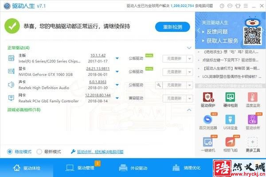Click the green checkmark status icon
The width and height of the screenshot is (266, 177).
[x=12, y=26]
